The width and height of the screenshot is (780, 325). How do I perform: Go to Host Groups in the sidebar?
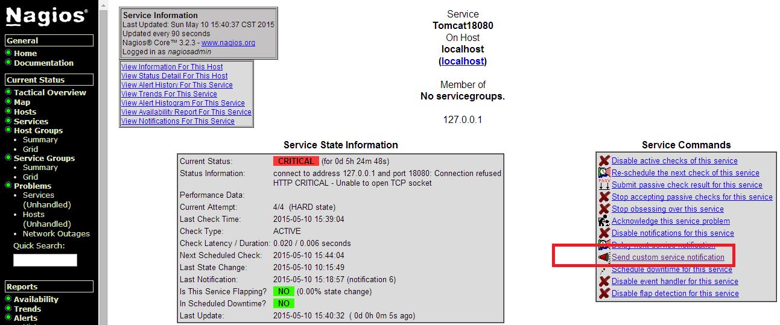[x=38, y=130]
